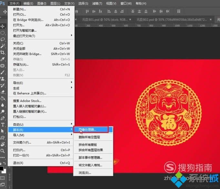Select the Elliptical Marquee tool
The image size is (220, 189).
coord(3,33)
